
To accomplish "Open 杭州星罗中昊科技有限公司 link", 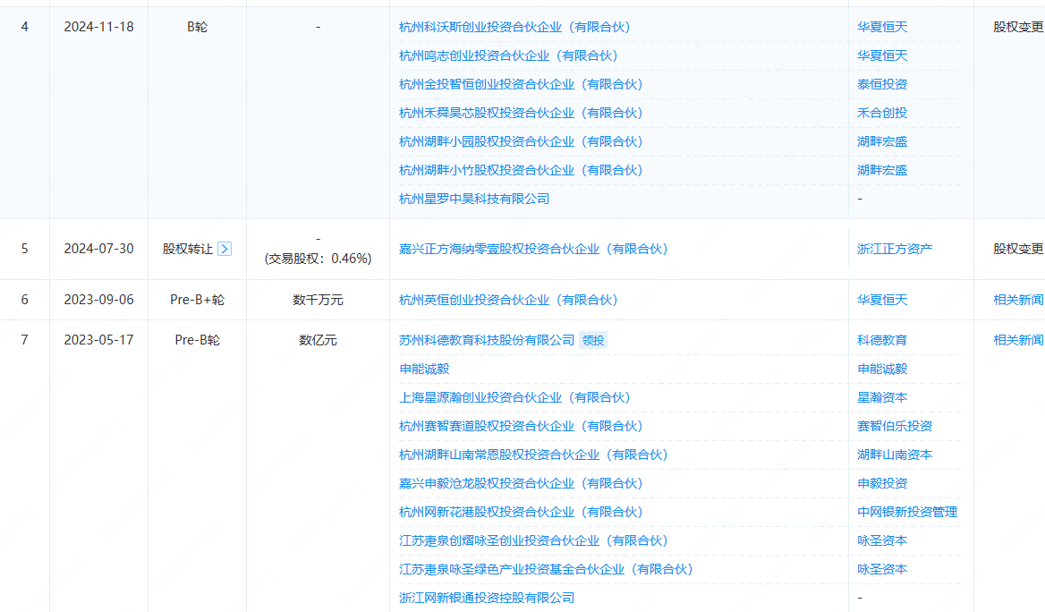I will [x=474, y=199].
